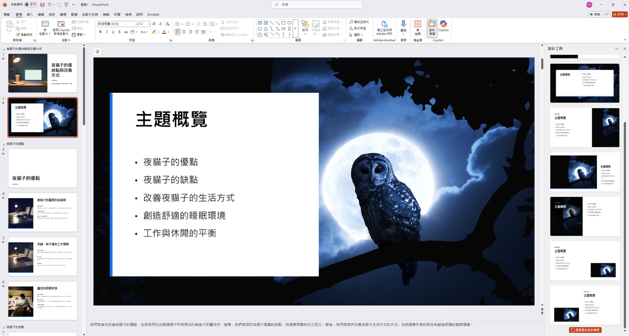Image resolution: width=629 pixels, height=336 pixels.
Task: Open the font color swatch
Action: pos(164,31)
